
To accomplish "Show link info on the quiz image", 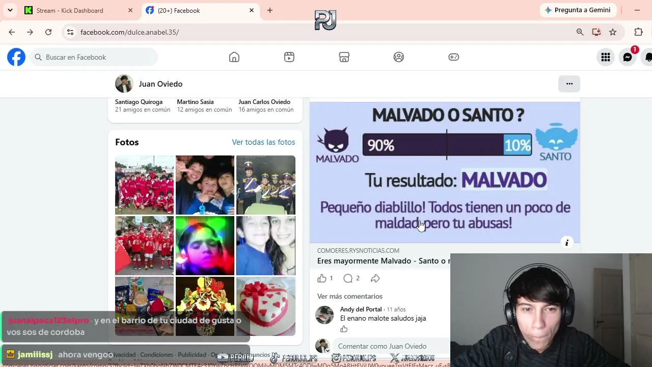I will [x=567, y=243].
